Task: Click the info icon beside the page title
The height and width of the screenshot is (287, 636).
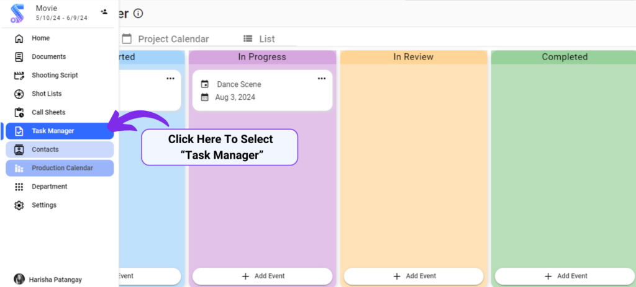Action: point(139,14)
